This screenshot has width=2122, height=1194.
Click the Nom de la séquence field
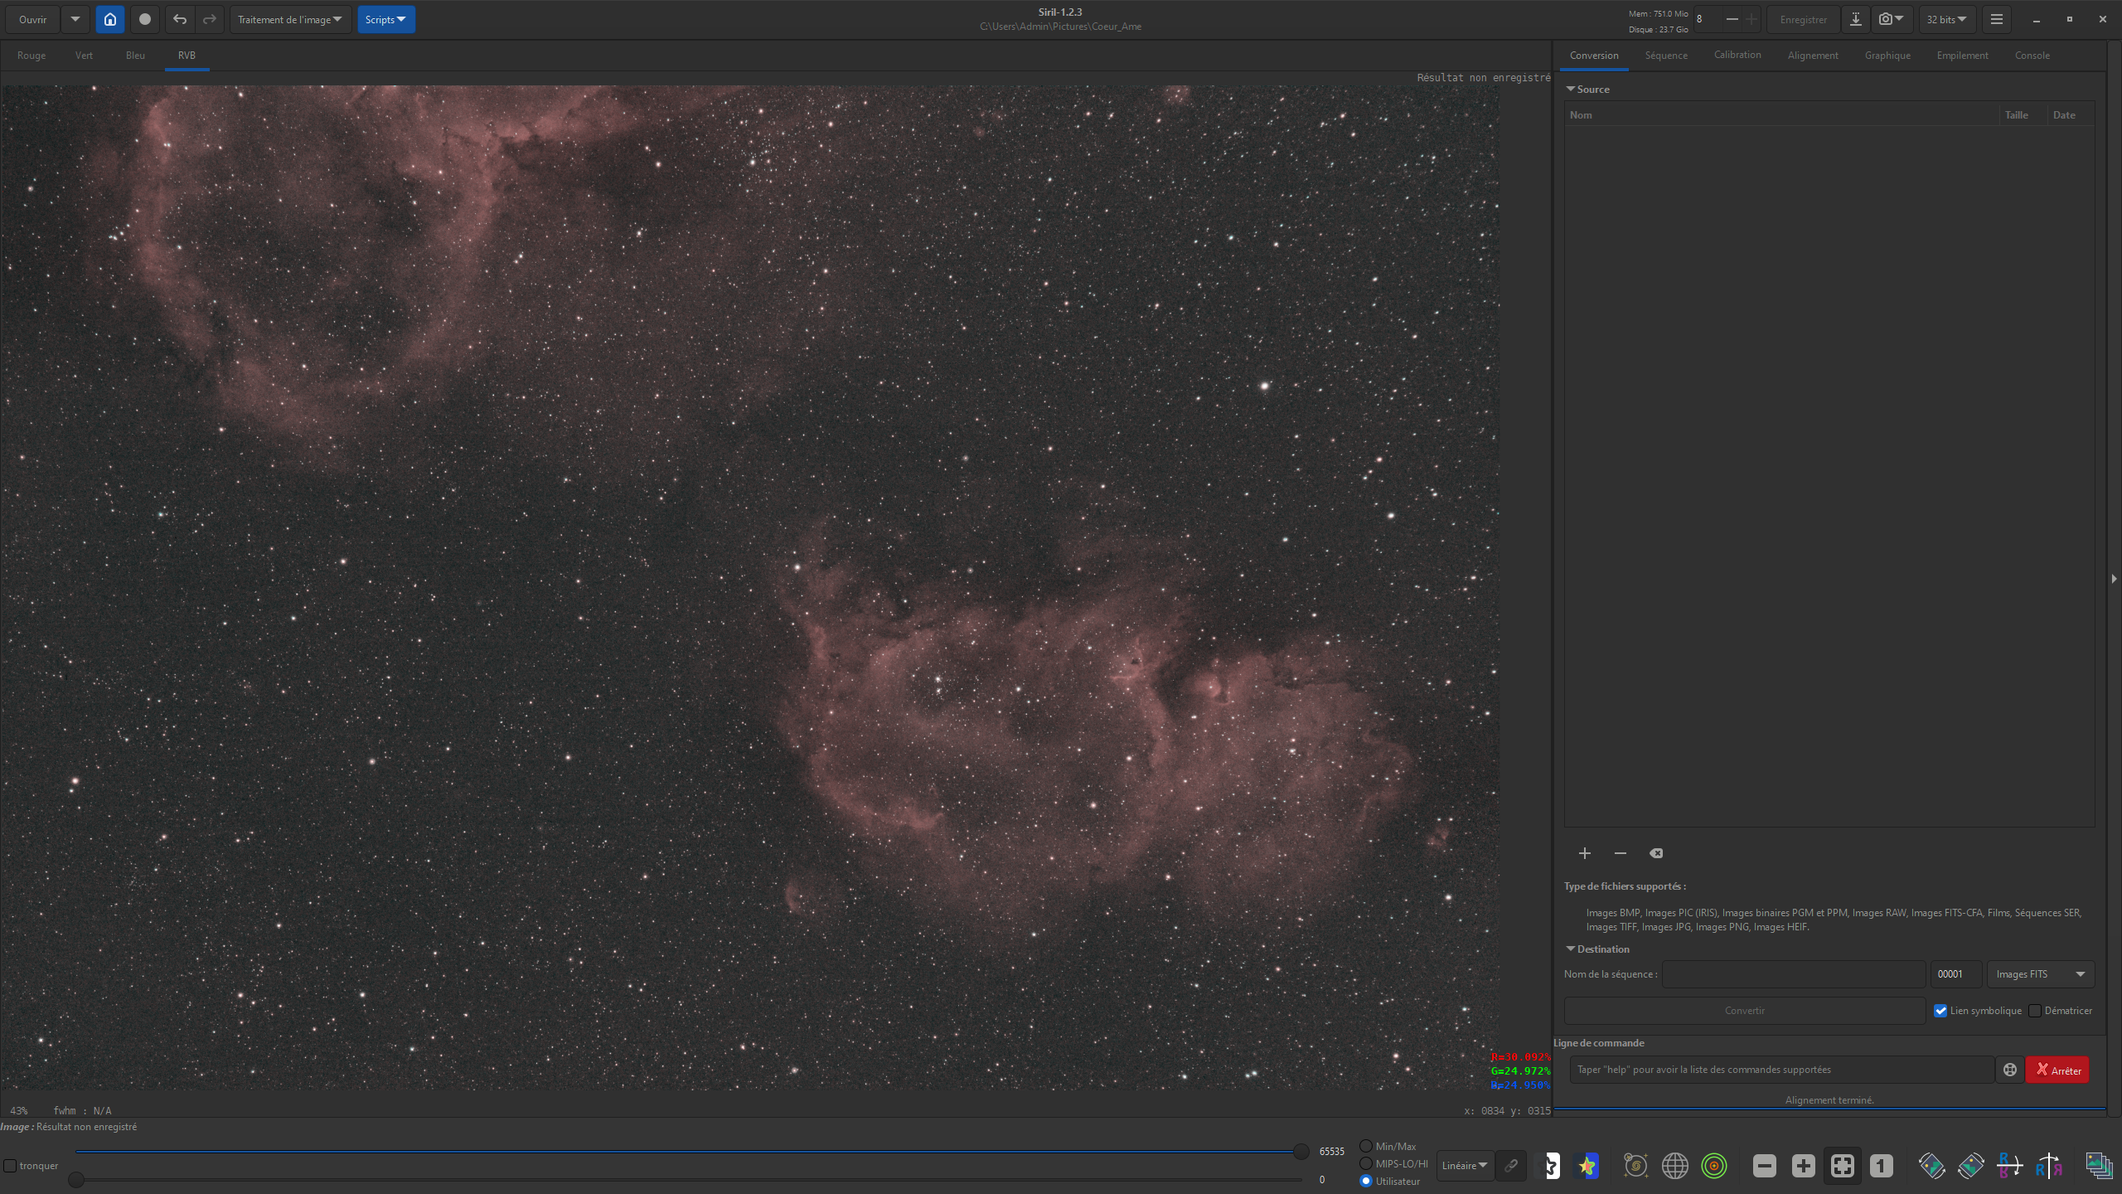coord(1794,974)
